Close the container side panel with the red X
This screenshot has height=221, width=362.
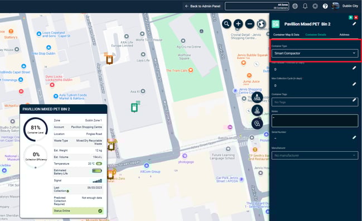[x=356, y=17]
